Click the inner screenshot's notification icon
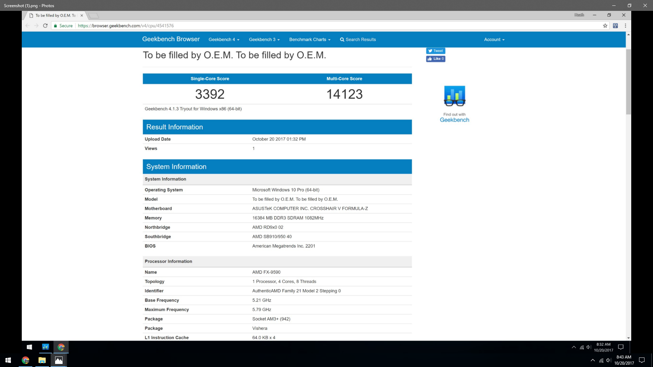 click(x=621, y=347)
